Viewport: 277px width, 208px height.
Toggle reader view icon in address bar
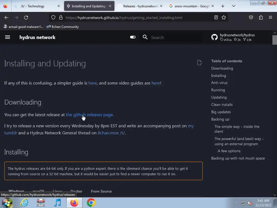[216, 17]
